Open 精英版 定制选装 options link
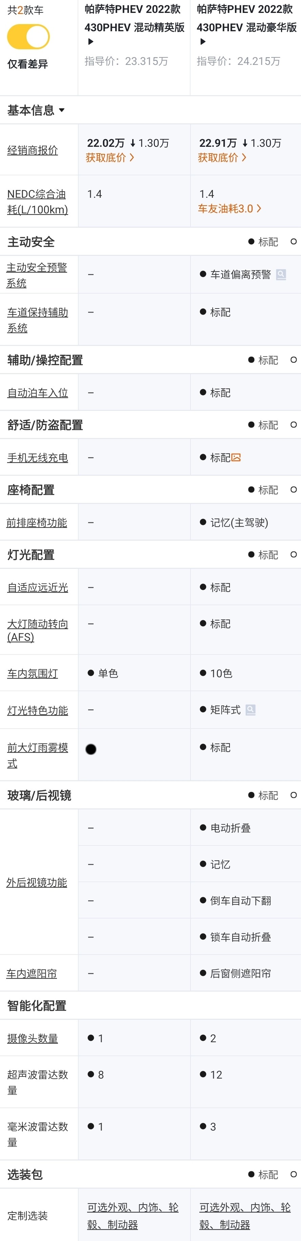 [133, 1216]
